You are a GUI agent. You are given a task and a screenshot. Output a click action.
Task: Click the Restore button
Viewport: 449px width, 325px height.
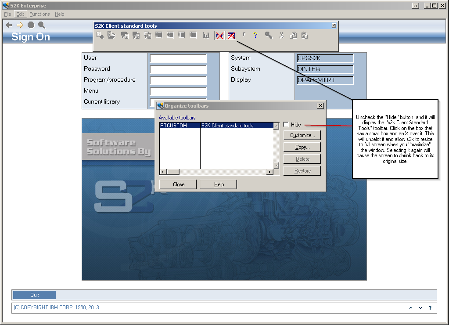click(302, 171)
